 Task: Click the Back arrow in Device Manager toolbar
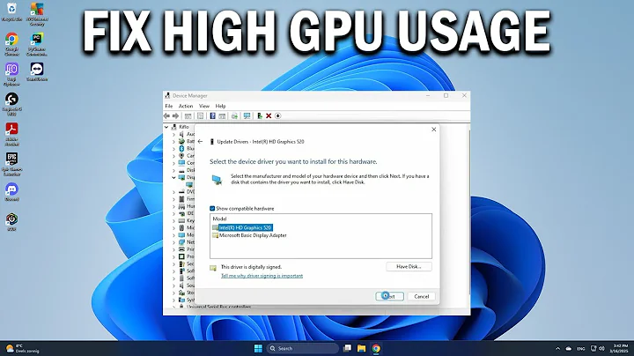click(166, 116)
